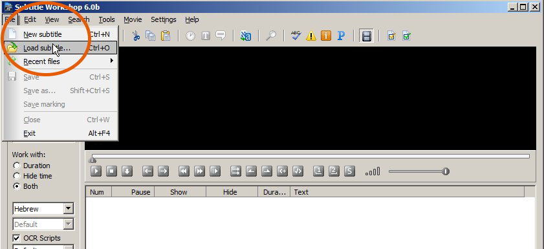Click the gray T text toolbar icon
544x249 pixels.
[206, 36]
